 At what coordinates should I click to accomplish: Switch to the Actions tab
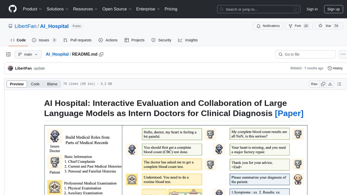point(108,40)
